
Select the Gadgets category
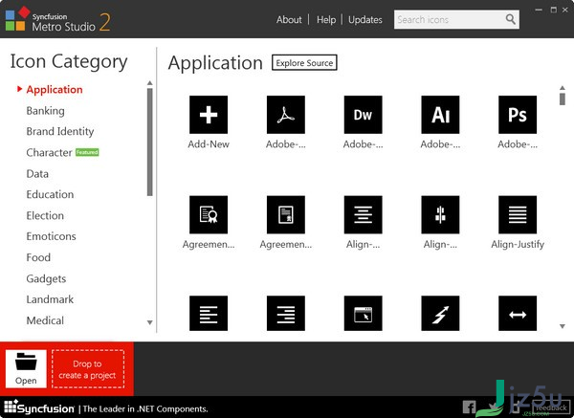pos(46,278)
